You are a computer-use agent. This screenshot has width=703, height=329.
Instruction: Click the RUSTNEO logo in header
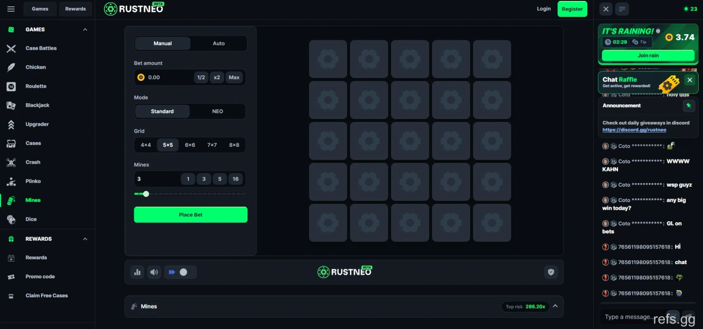pos(134,9)
